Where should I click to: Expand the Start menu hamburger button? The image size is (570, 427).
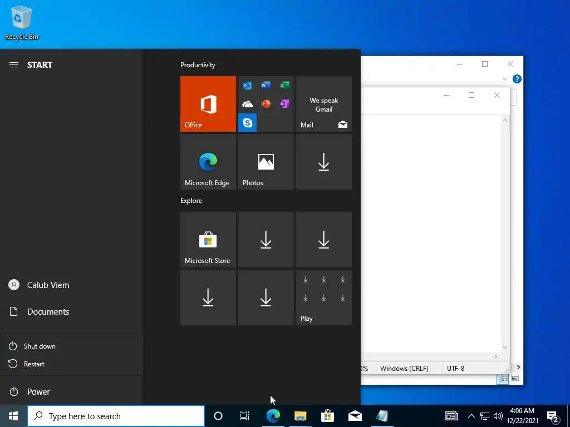pyautogui.click(x=14, y=65)
